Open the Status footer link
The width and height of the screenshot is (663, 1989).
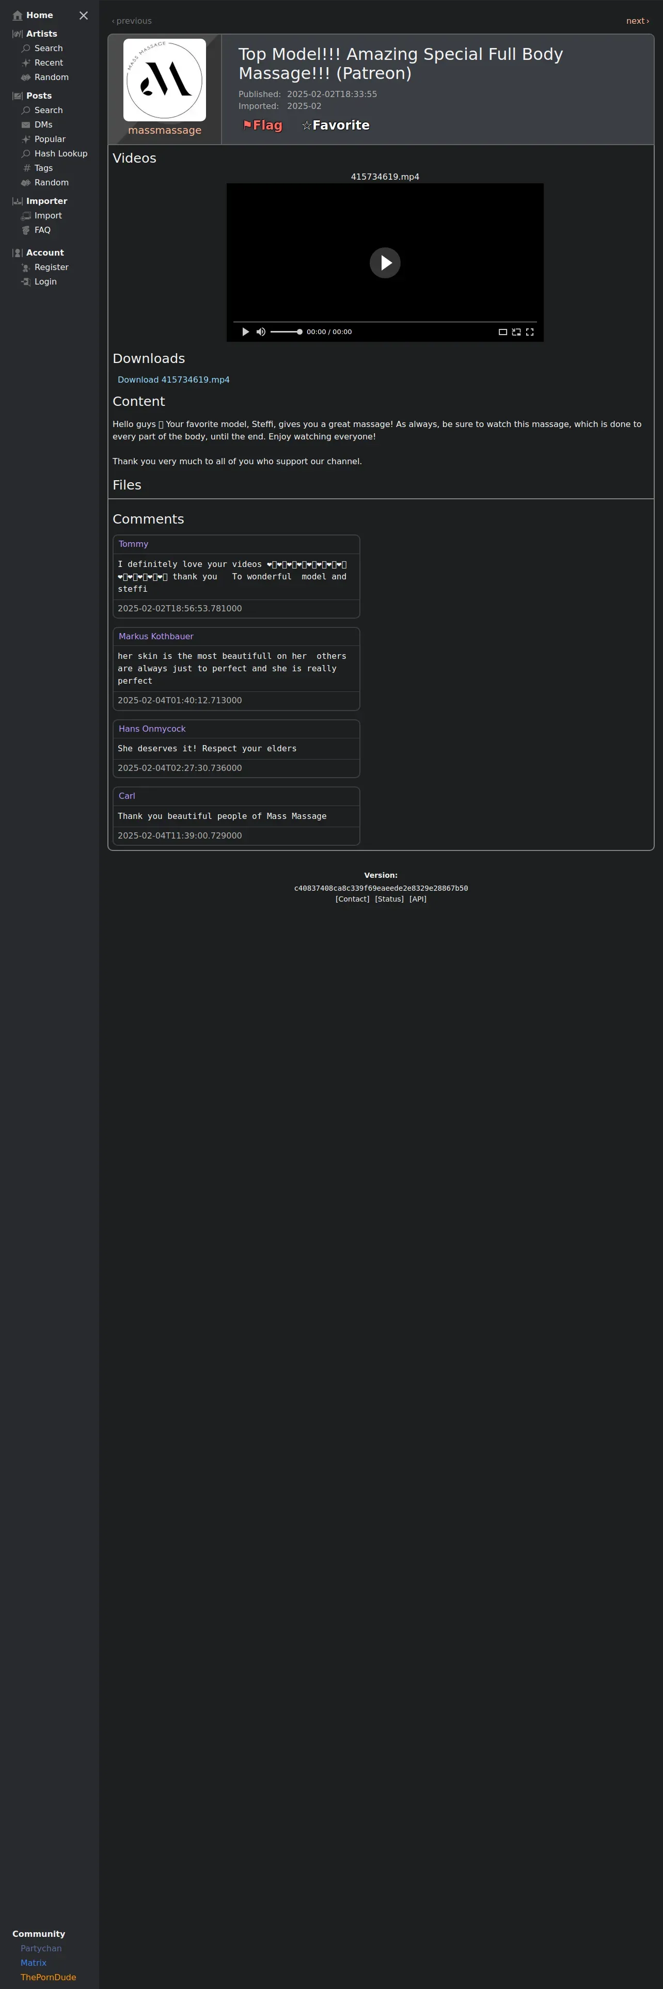pos(389,899)
